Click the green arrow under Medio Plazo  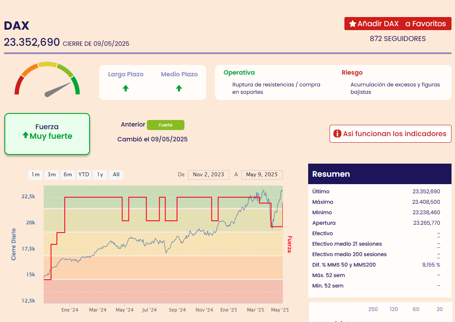coord(179,88)
